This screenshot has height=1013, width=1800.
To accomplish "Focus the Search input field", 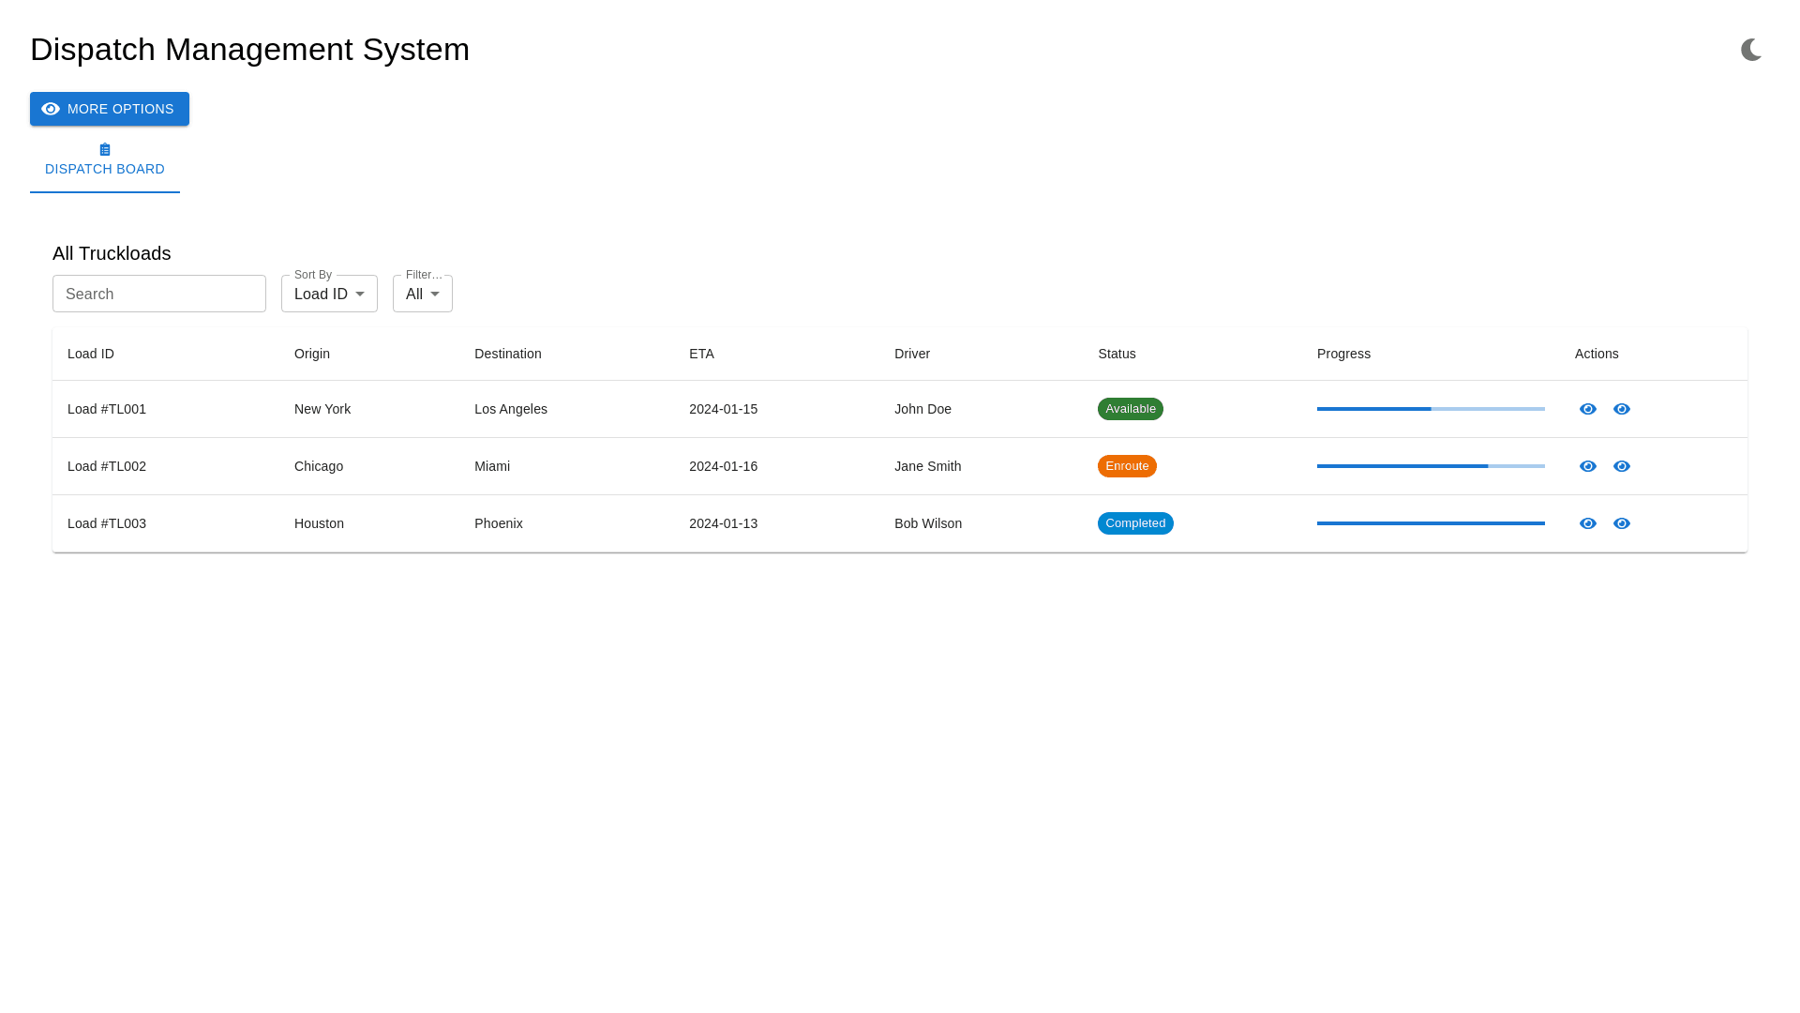I will click(x=159, y=294).
